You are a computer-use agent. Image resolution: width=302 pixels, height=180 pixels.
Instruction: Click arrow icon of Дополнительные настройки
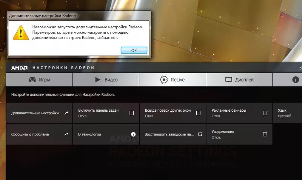pyautogui.click(x=66, y=113)
